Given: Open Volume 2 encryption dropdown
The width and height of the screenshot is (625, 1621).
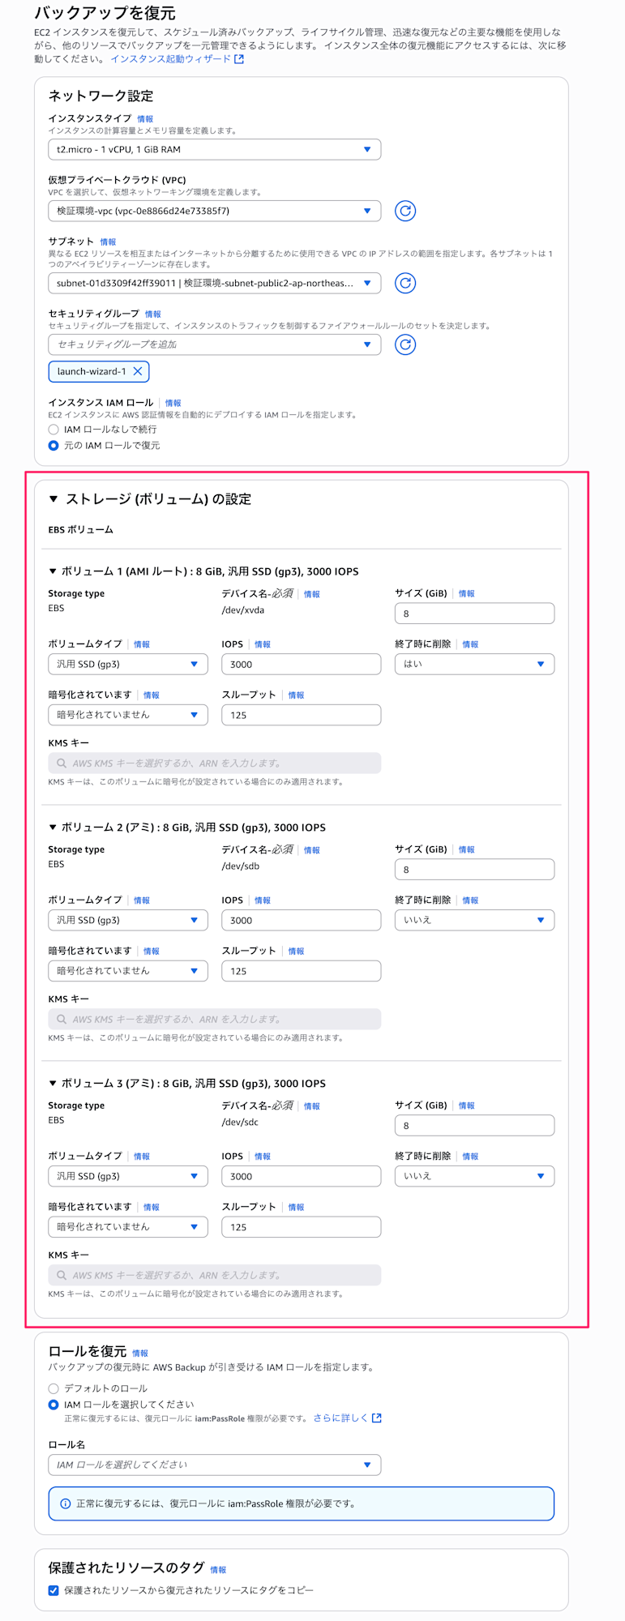Looking at the screenshot, I should (x=128, y=971).
